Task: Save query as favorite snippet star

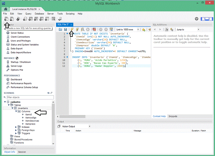Action: [144, 29]
